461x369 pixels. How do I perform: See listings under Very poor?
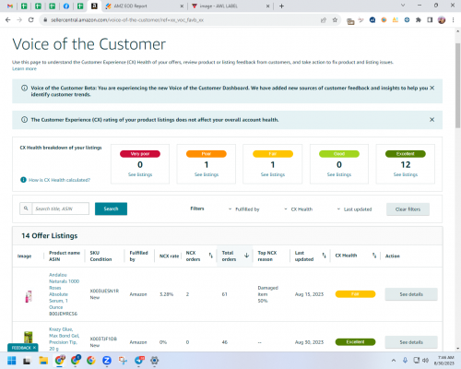[x=140, y=174]
